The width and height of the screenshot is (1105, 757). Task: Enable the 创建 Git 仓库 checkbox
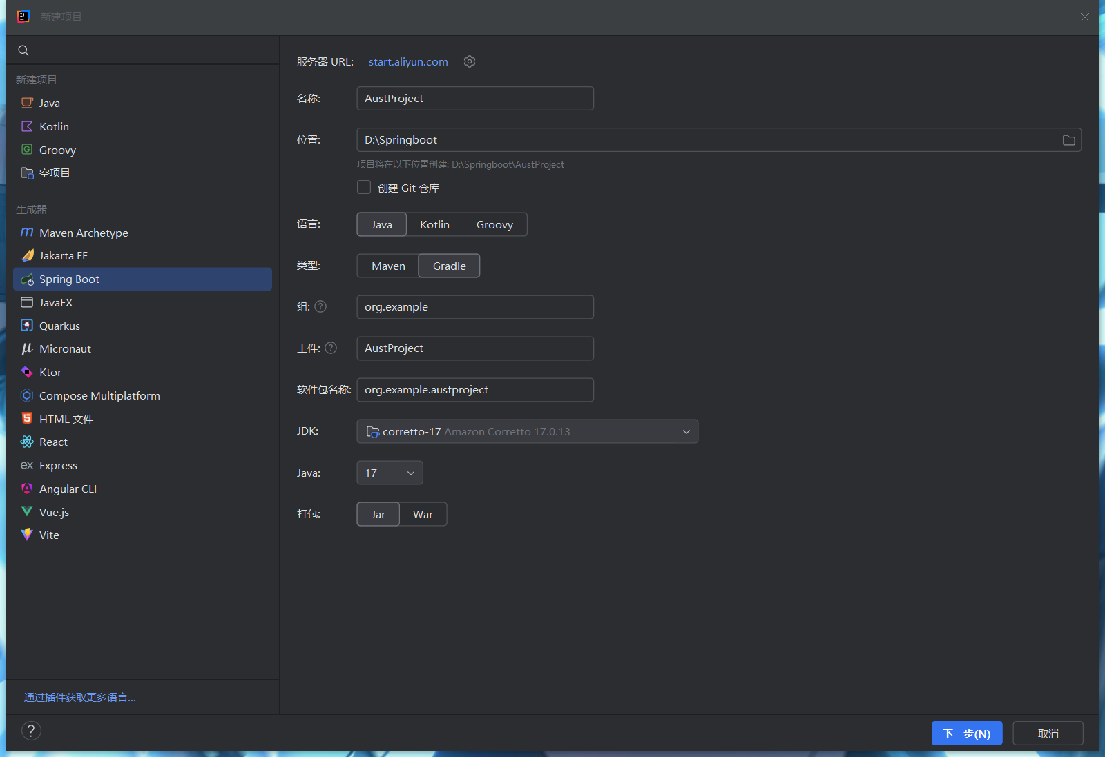click(364, 187)
